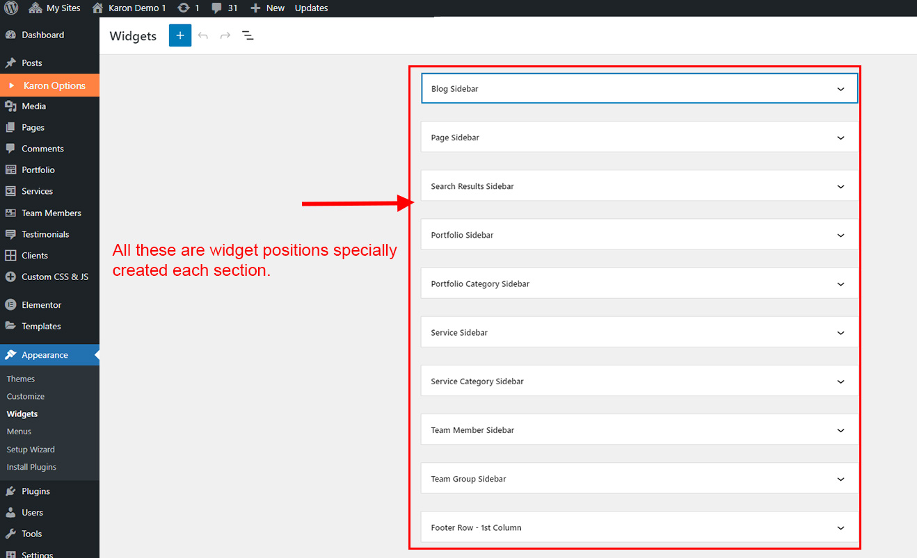Click Karon Demo 1 home icon
The width and height of the screenshot is (917, 558).
[x=98, y=8]
